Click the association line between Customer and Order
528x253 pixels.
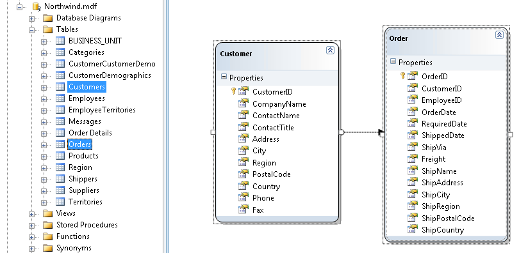361,132
